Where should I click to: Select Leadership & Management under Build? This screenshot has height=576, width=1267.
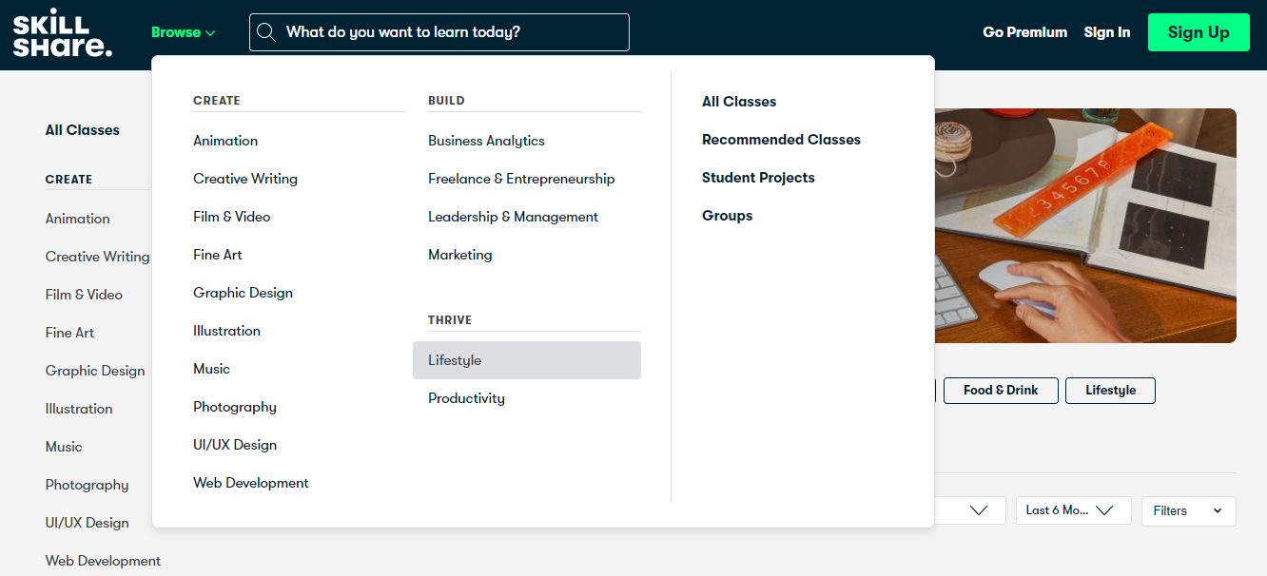click(x=513, y=217)
